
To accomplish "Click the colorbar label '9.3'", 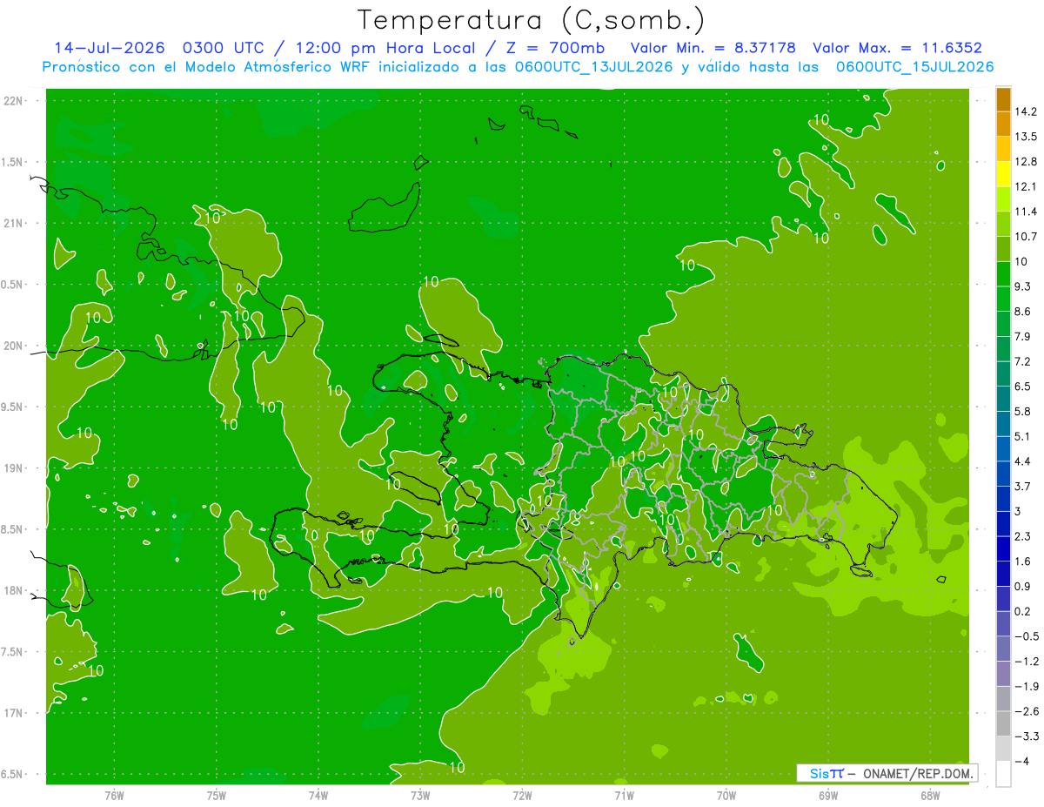I will (1022, 286).
